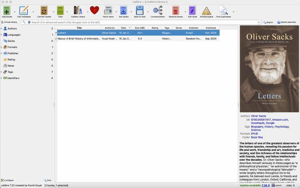The width and height of the screenshot is (300, 188).
Task: Click the Convert books icon
Action: pyautogui.click(x=44, y=10)
